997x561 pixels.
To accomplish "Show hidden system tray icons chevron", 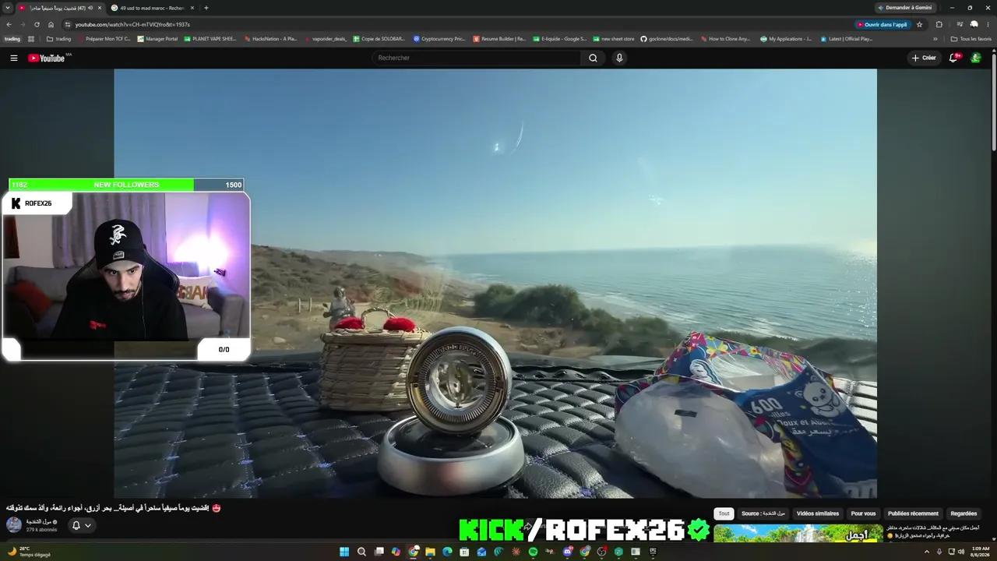I will click(x=926, y=552).
